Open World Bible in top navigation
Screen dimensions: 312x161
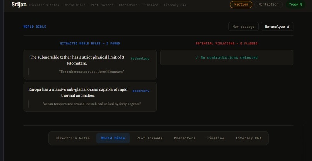tap(75, 5)
